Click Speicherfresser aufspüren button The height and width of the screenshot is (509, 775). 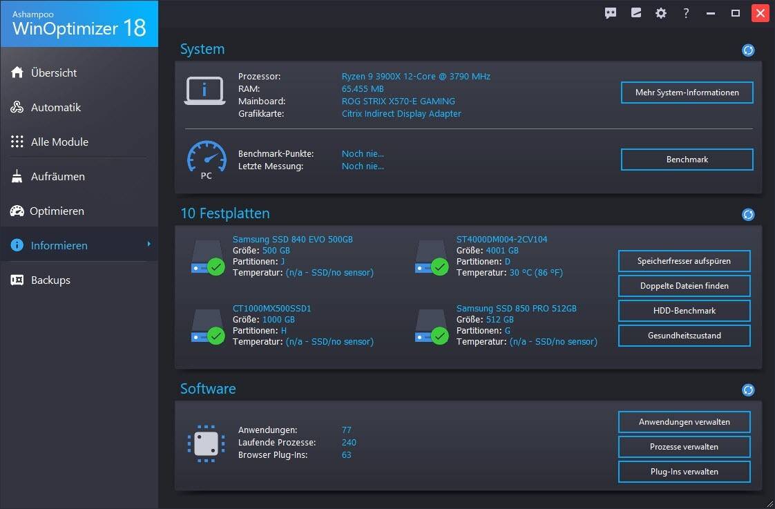coord(684,261)
